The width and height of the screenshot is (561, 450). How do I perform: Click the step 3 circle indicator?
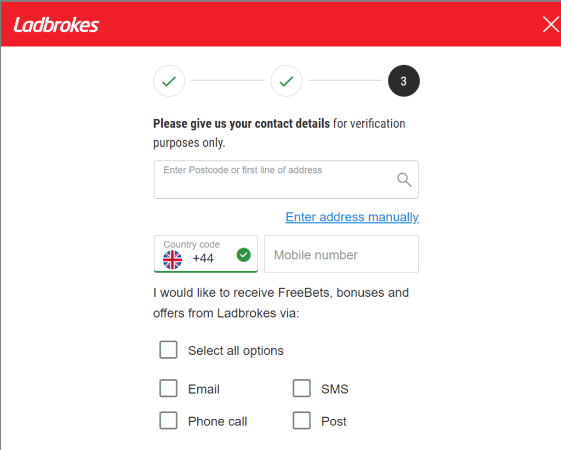404,81
